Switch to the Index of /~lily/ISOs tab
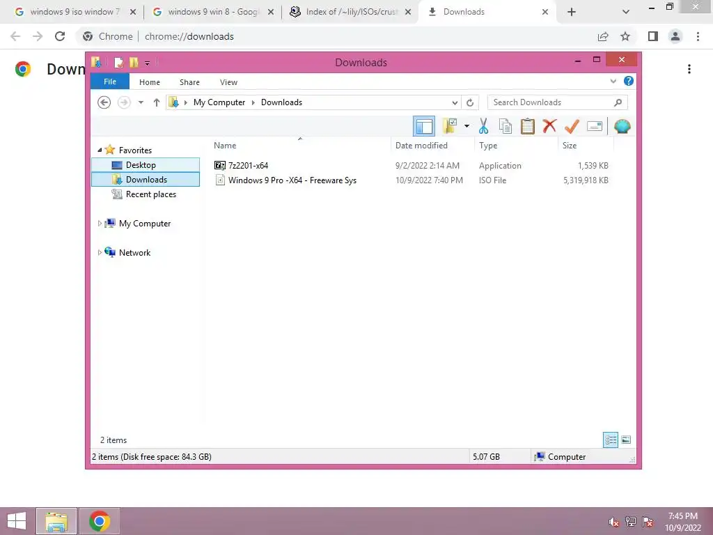 tap(350, 12)
